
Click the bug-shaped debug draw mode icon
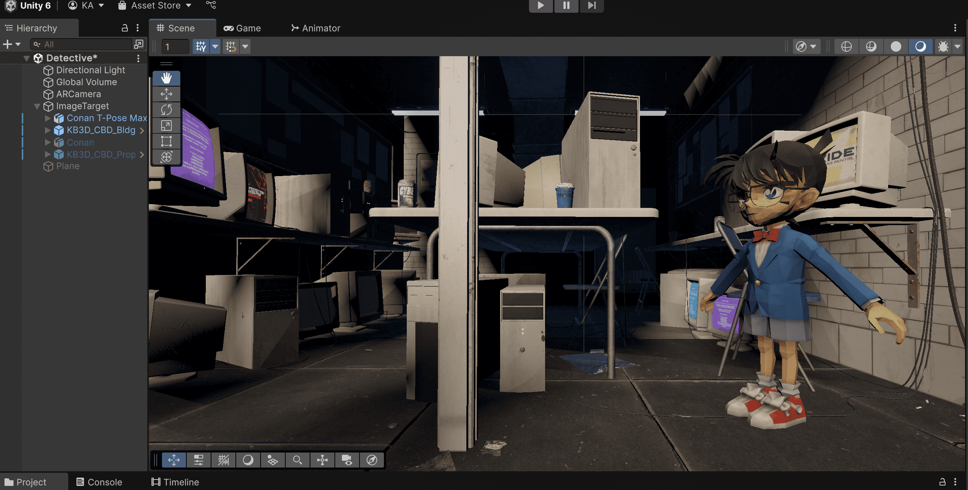[943, 46]
